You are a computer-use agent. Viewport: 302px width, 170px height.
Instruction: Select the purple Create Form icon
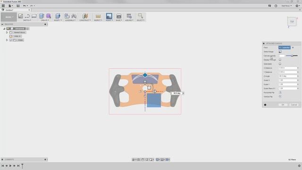(x=49, y=16)
